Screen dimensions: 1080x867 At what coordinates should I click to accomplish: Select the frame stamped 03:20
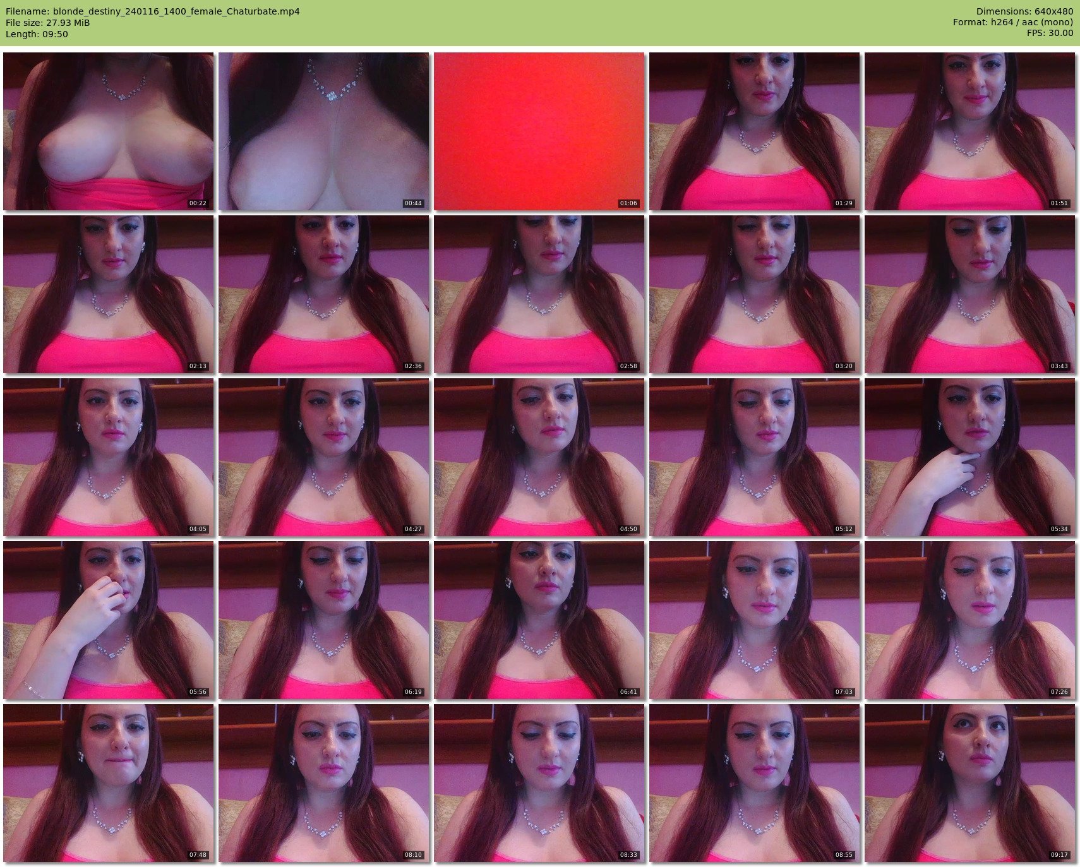754,294
